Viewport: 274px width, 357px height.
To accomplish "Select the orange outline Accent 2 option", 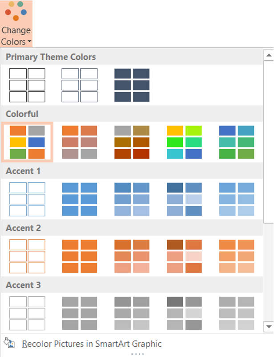I will point(27,256).
